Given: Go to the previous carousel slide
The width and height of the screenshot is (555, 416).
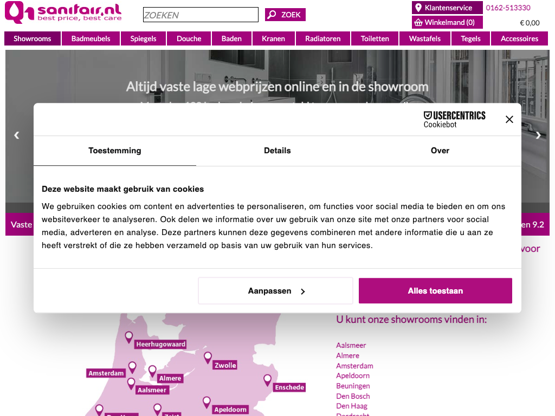Looking at the screenshot, I should coord(17,135).
